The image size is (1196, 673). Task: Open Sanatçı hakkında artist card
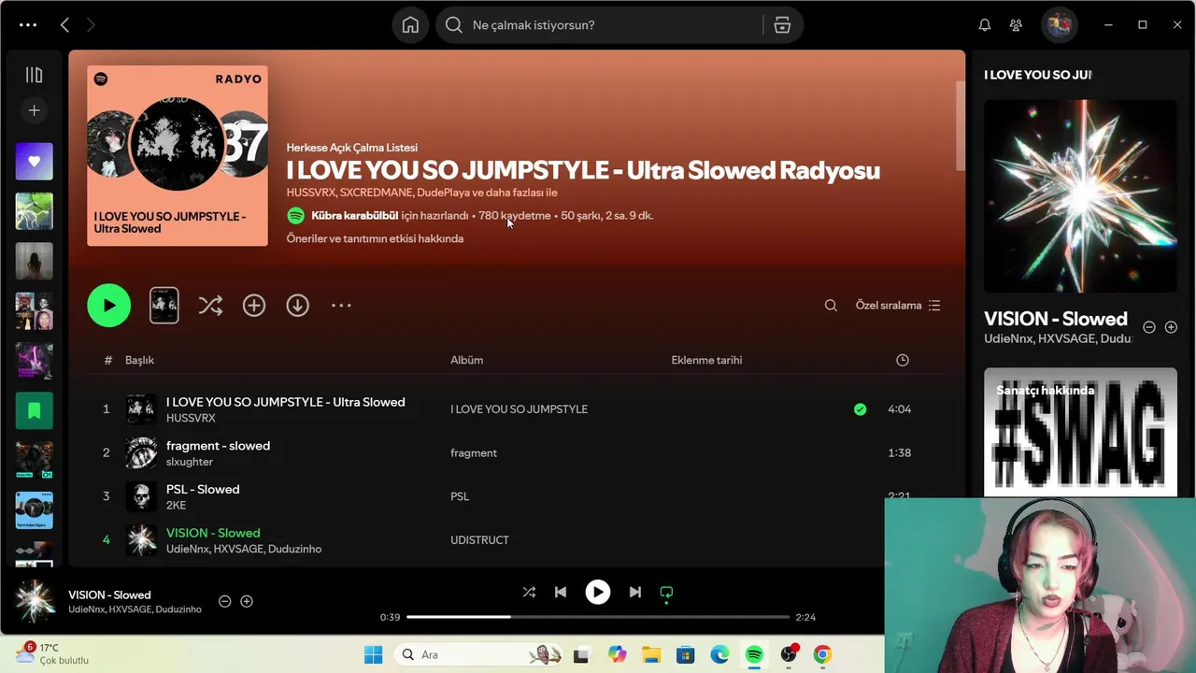pyautogui.click(x=1080, y=432)
